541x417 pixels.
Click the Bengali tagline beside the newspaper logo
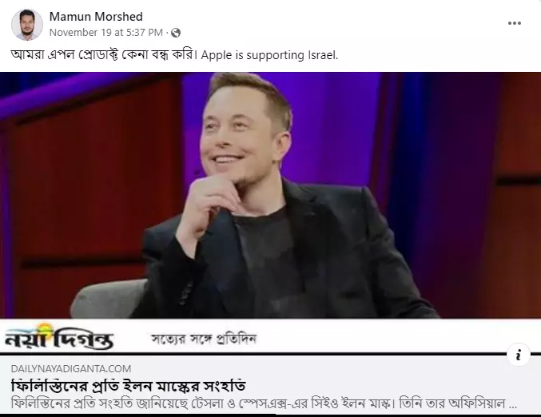[x=204, y=339]
